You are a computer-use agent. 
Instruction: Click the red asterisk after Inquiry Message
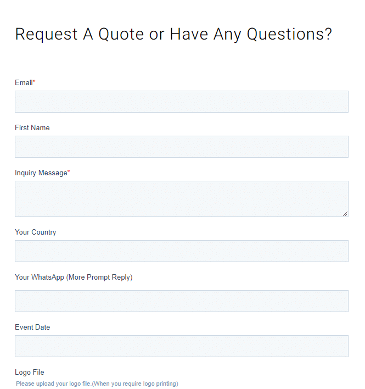point(69,171)
